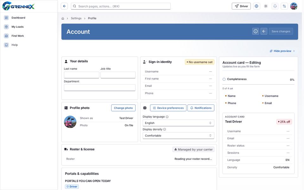
Task: Click the Save changes button
Action: 281,31
